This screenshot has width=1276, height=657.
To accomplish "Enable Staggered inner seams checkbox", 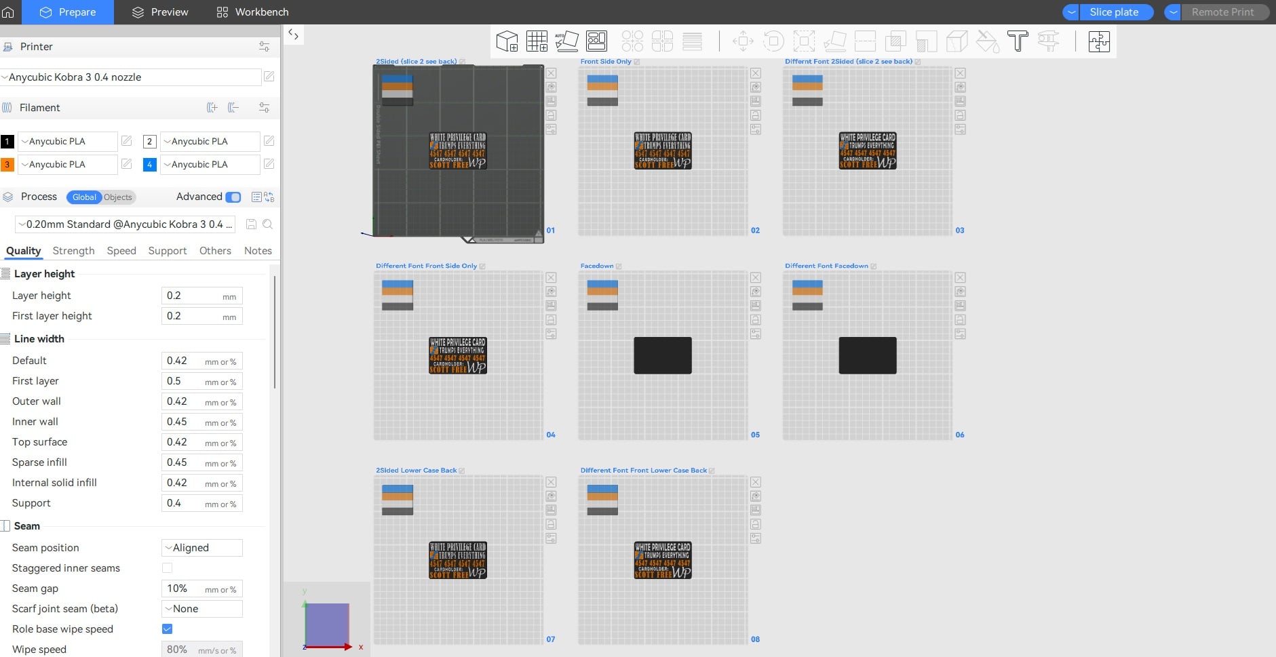I will (x=167, y=568).
